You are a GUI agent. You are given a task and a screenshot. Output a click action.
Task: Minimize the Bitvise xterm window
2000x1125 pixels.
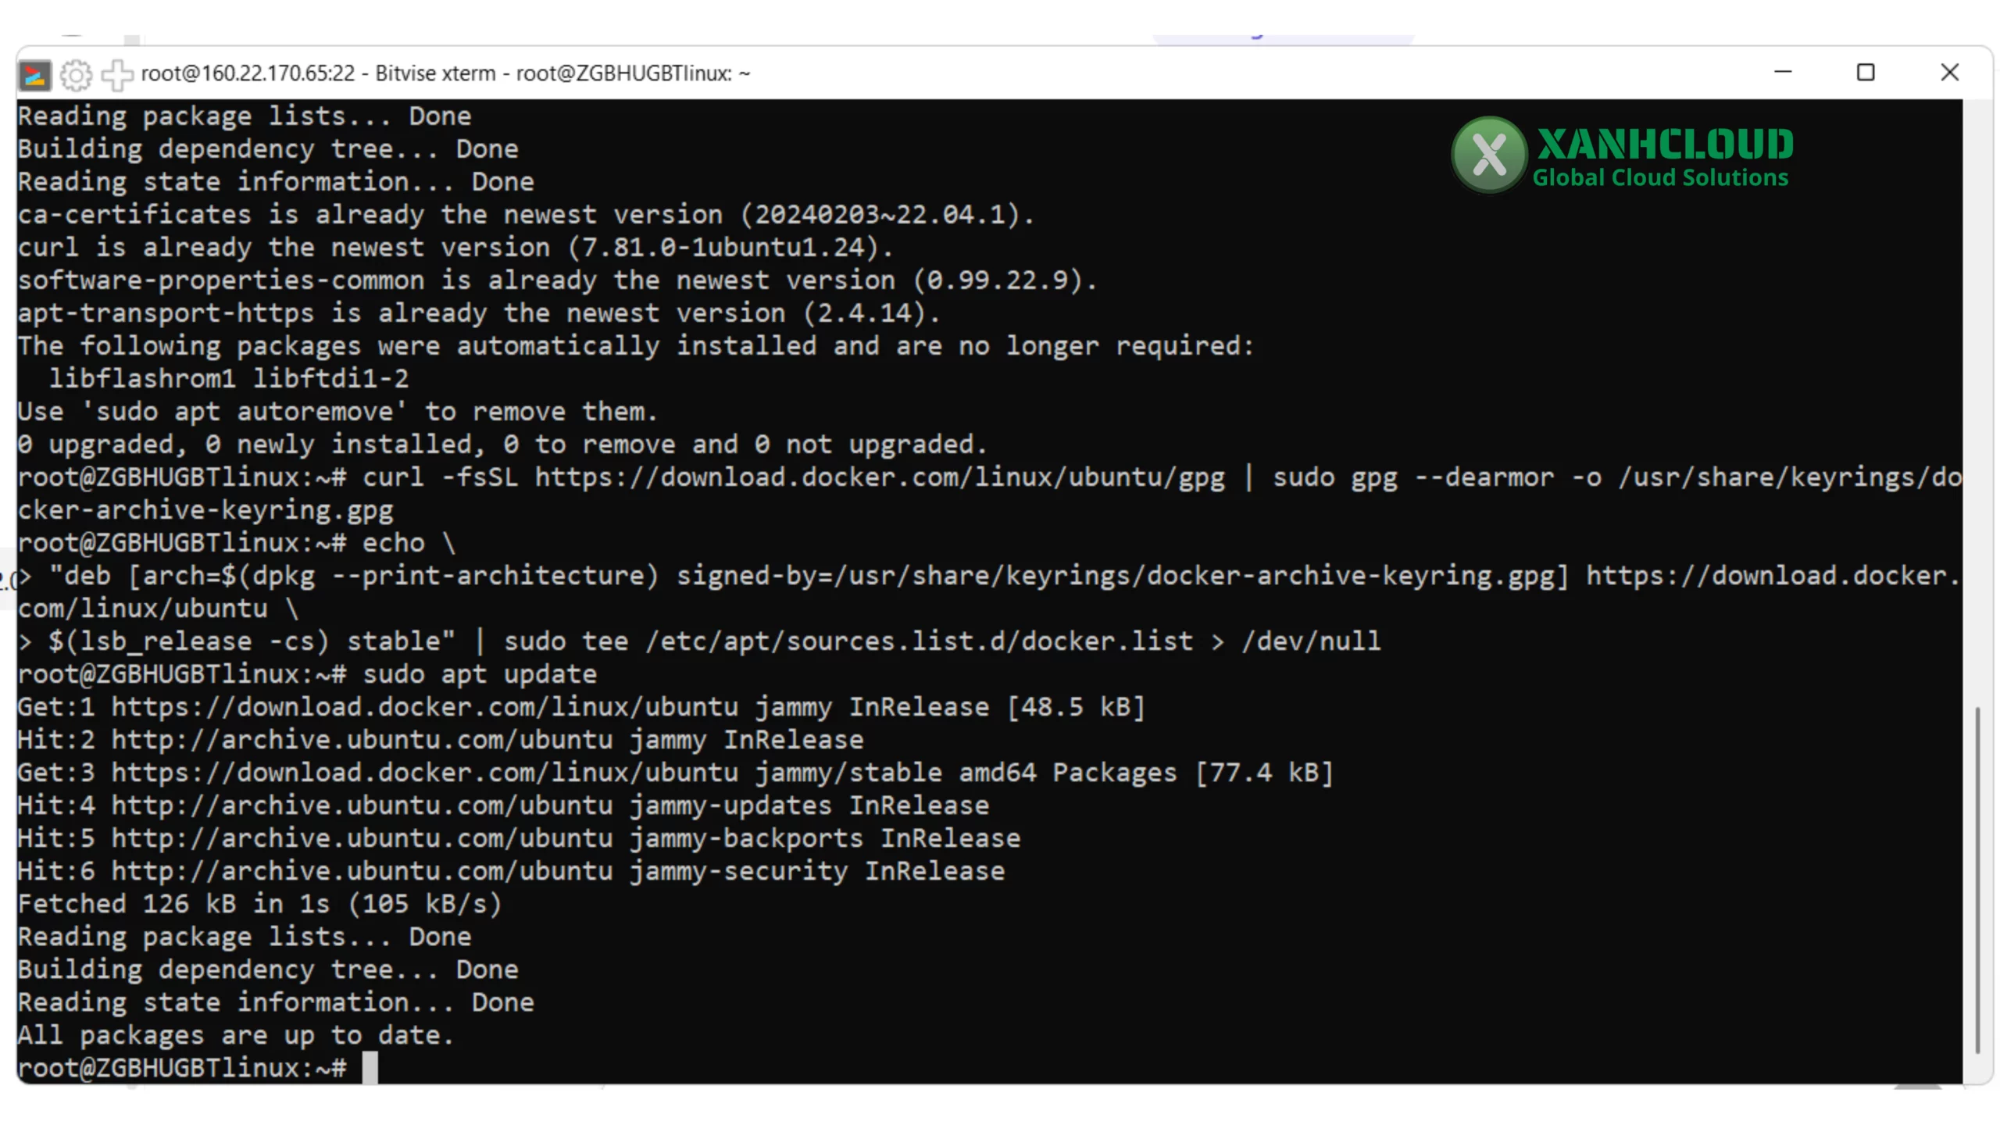coord(1782,73)
